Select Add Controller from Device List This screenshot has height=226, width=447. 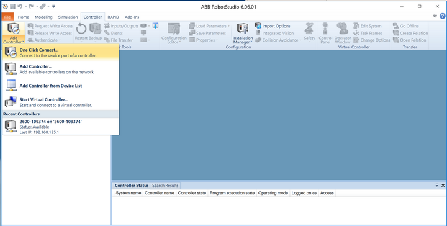click(61, 86)
